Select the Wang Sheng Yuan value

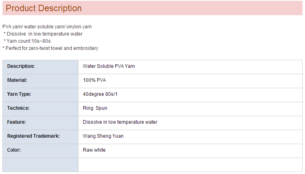(x=103, y=136)
